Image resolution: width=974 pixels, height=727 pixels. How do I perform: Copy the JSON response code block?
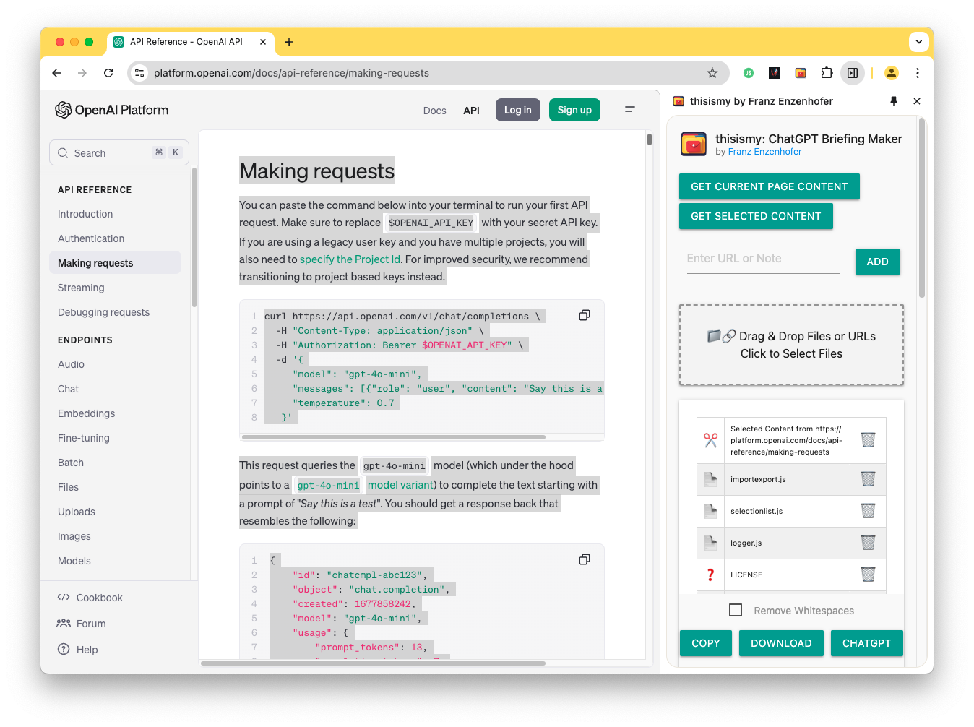click(x=585, y=559)
